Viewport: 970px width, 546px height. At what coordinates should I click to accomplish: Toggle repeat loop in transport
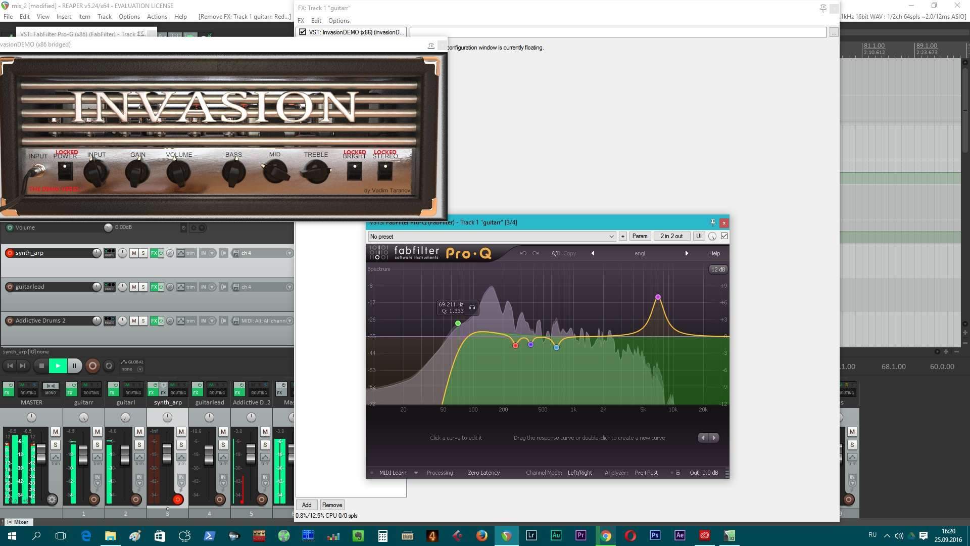point(109,366)
